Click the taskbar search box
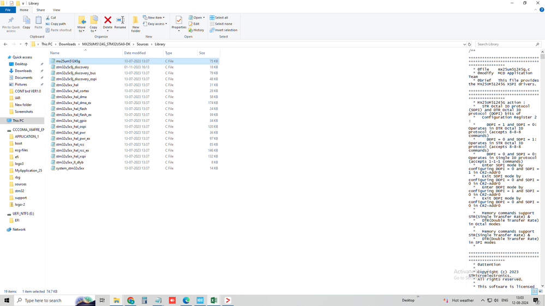 (54, 301)
